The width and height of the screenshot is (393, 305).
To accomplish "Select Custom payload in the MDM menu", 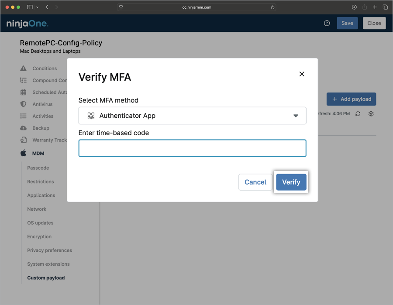I will [46, 278].
